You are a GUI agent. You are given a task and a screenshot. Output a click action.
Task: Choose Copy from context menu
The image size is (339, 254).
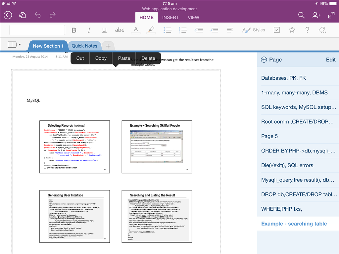(101, 58)
